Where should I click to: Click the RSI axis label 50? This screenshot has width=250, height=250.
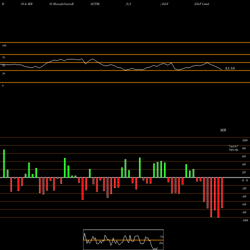[x=3, y=65]
